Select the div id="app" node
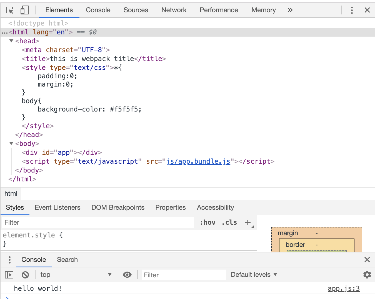This screenshot has width=375, height=299. coord(62,153)
